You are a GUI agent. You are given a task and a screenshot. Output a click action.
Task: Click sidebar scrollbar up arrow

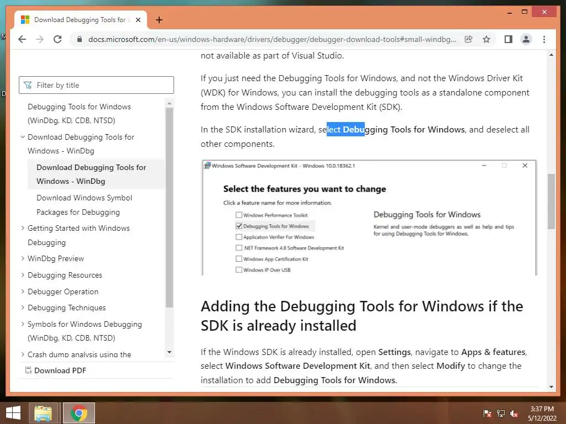(169, 103)
